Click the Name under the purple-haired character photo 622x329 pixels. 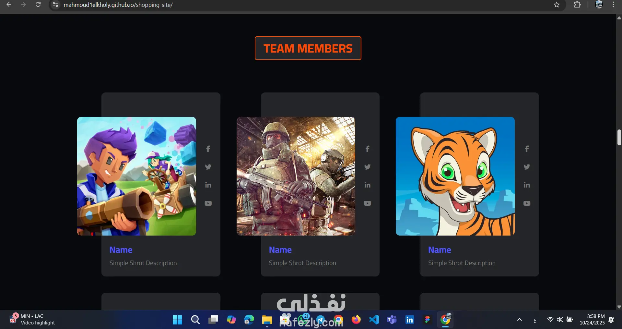pyautogui.click(x=121, y=250)
